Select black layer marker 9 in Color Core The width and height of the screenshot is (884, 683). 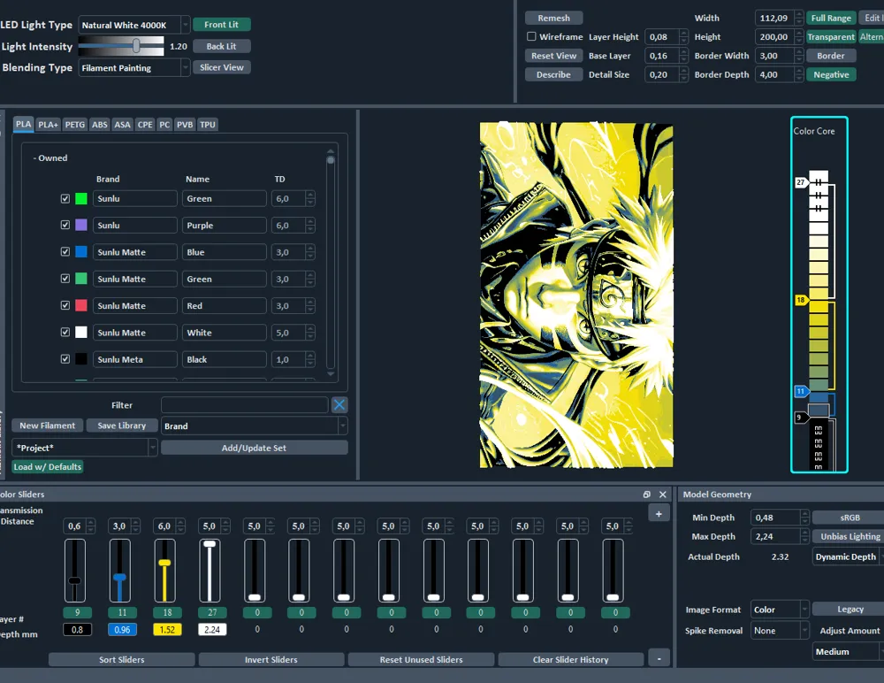pyautogui.click(x=801, y=417)
